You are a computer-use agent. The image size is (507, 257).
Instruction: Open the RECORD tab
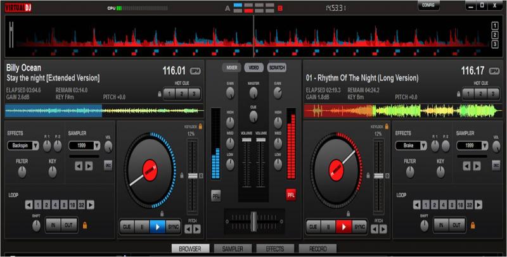318,249
